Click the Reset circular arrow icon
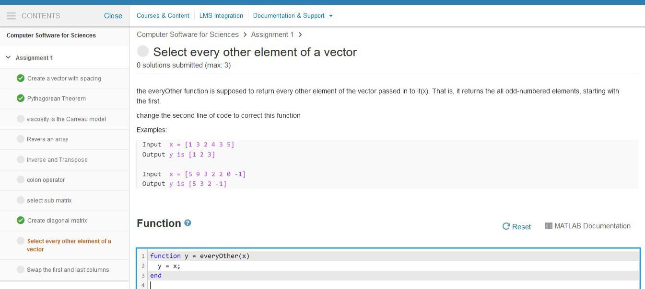 pyautogui.click(x=506, y=226)
